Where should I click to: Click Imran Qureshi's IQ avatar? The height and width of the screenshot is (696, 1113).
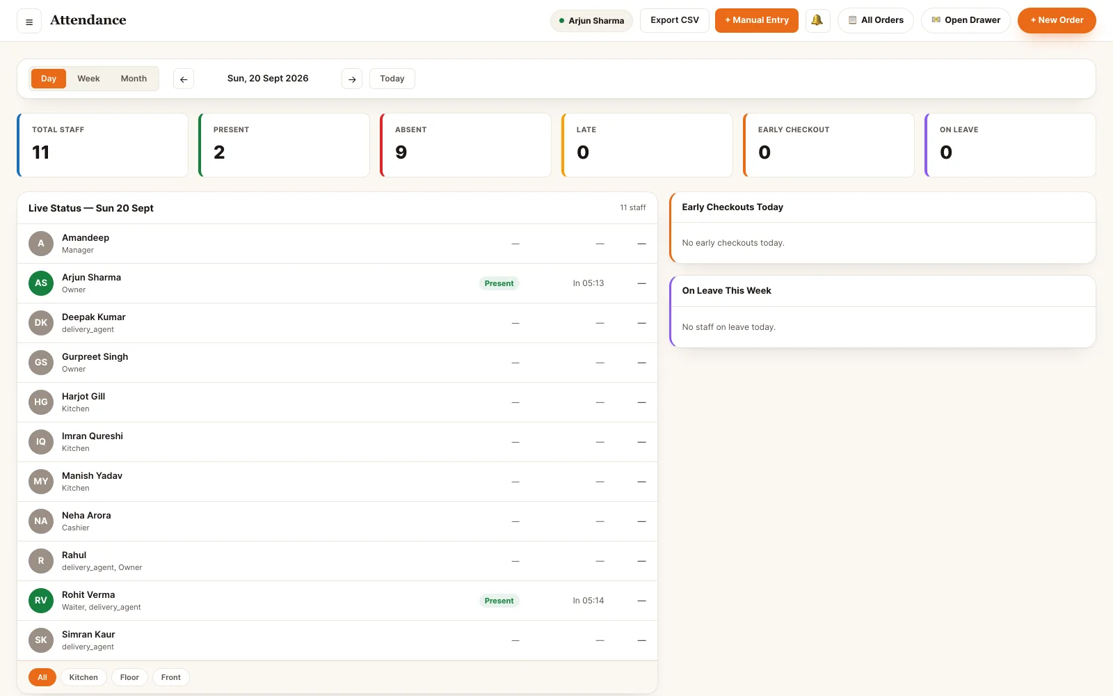tap(41, 442)
